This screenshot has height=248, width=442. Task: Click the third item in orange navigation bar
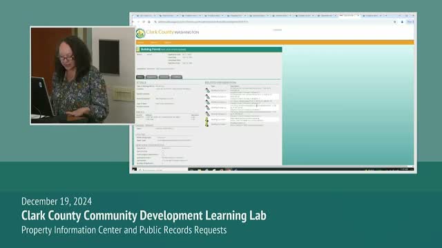[x=168, y=43]
